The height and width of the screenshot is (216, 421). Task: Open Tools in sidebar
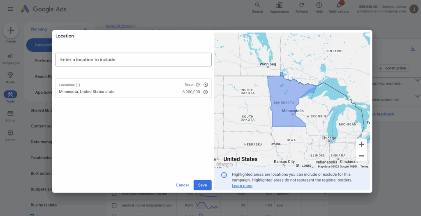point(10,97)
